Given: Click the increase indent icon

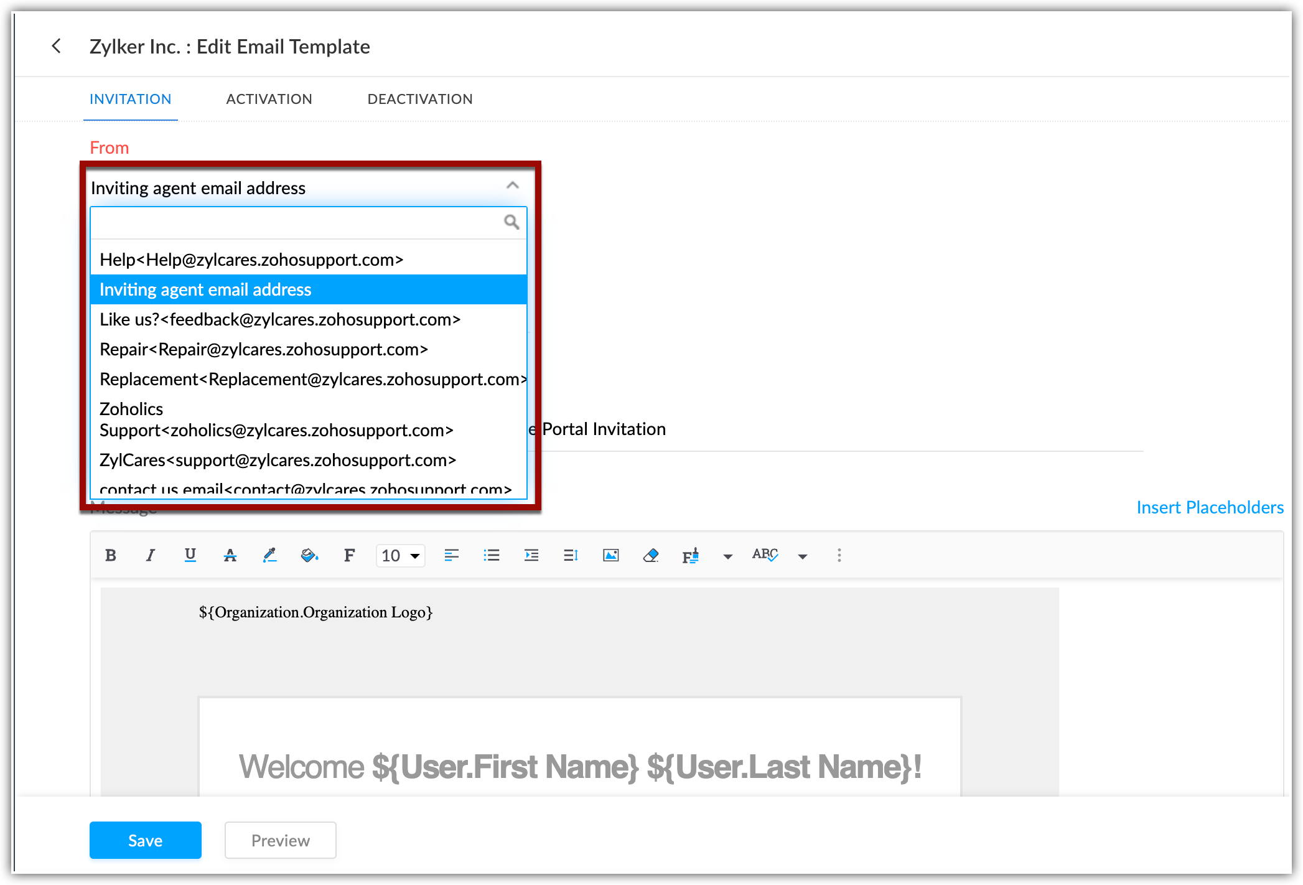Looking at the screenshot, I should [x=531, y=555].
